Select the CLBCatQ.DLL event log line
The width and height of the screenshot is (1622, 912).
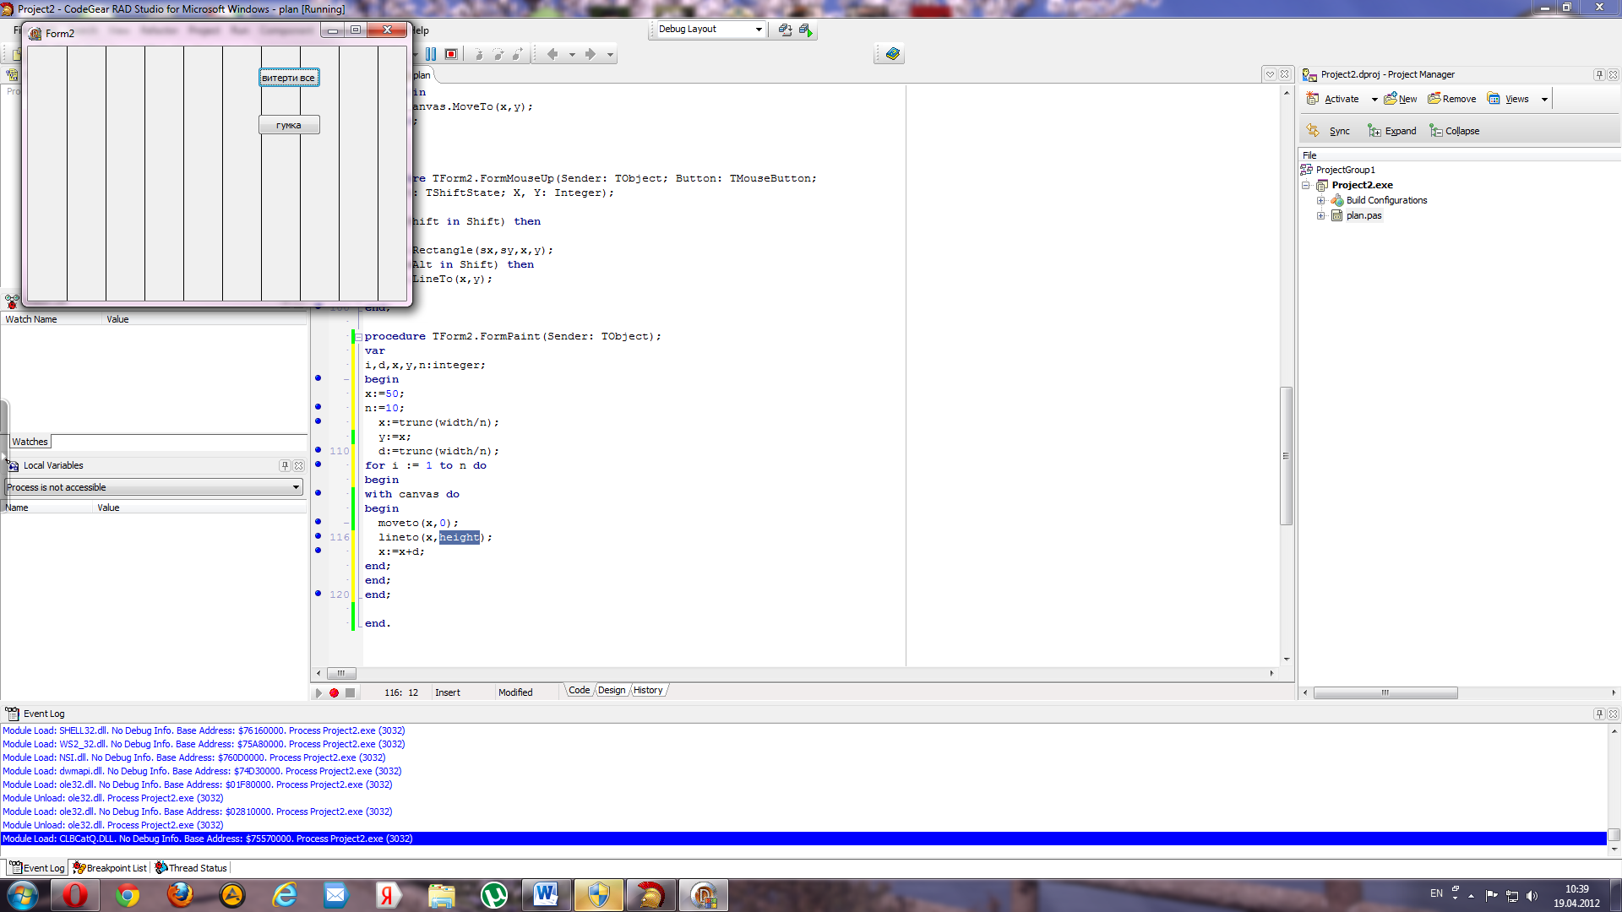(x=803, y=839)
